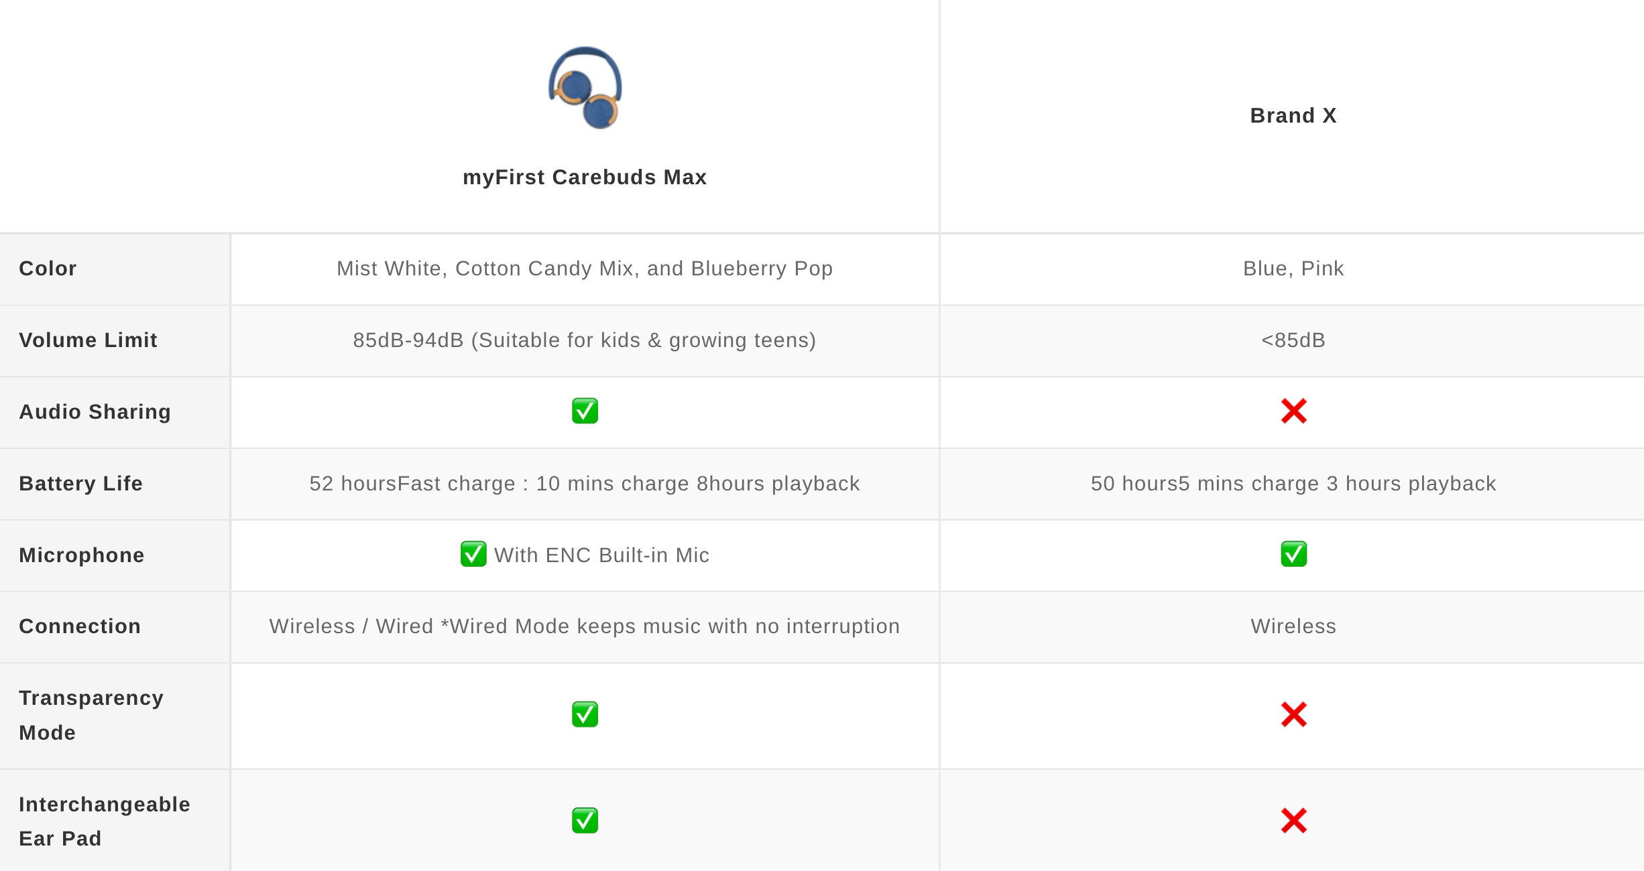Click Brand X's green Microphone checkmark

tap(1293, 554)
